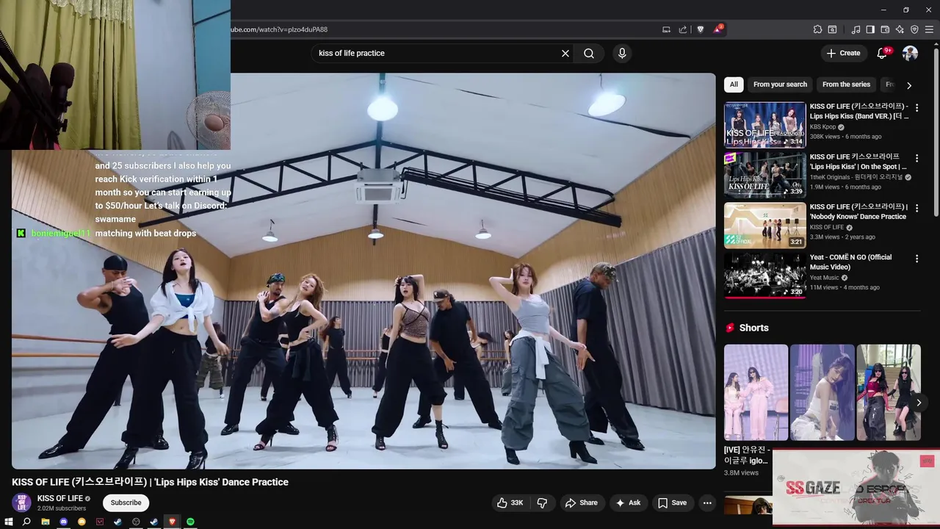Open options for Yeat video
This screenshot has width=940, height=529.
coord(916,259)
